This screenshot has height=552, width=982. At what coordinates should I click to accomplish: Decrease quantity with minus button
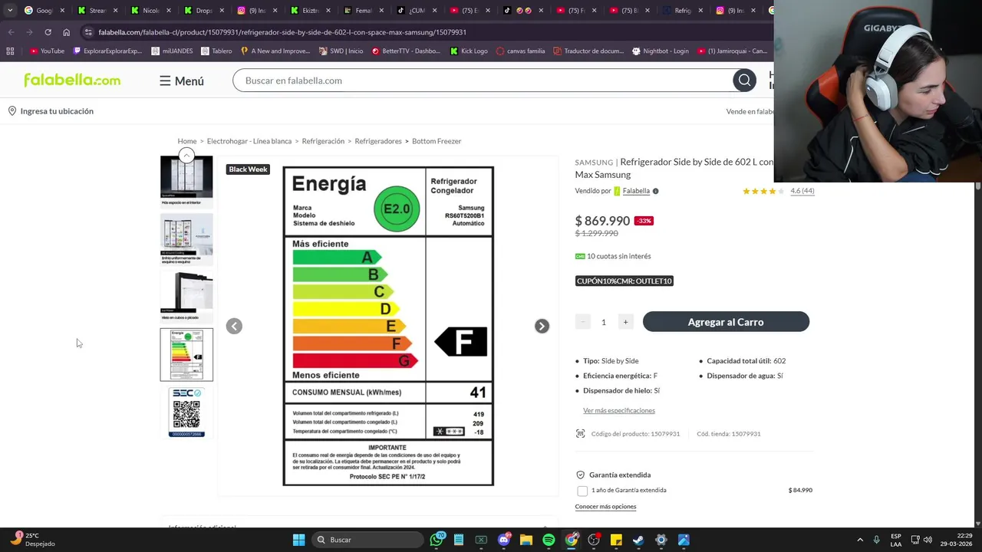click(x=582, y=322)
